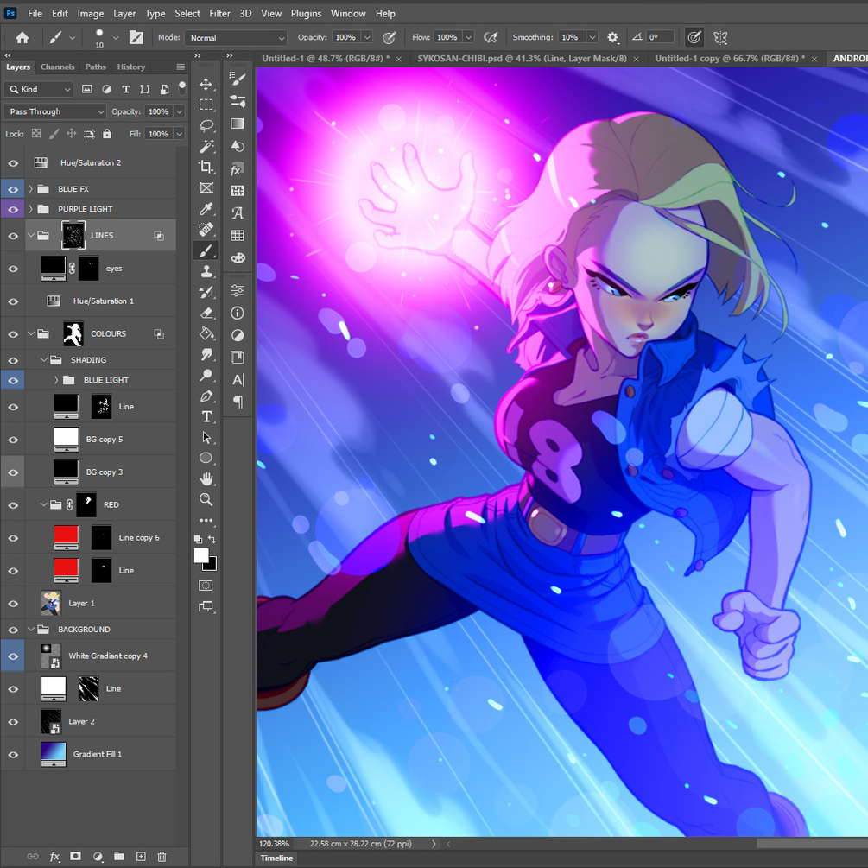Viewport: 868px width, 868px height.
Task: Open the Smoothing 10% slider arrow
Action: (592, 38)
